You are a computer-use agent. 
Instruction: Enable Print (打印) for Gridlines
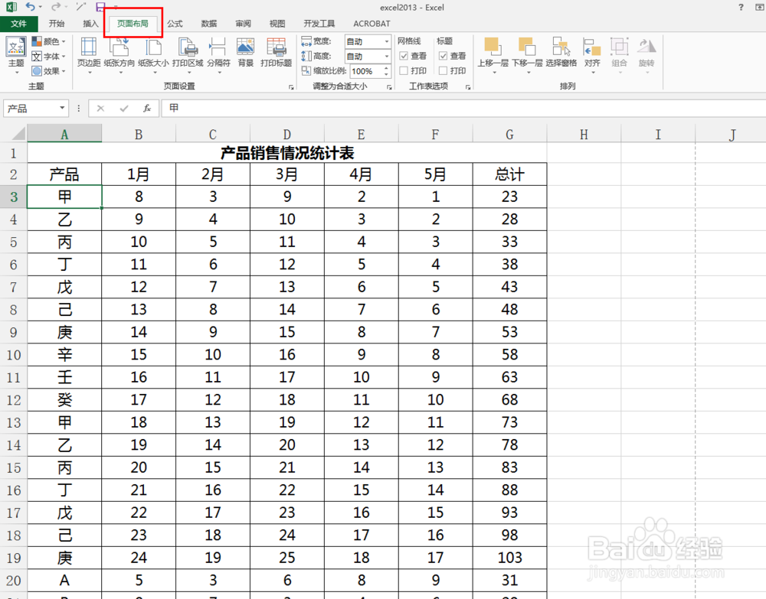(404, 70)
